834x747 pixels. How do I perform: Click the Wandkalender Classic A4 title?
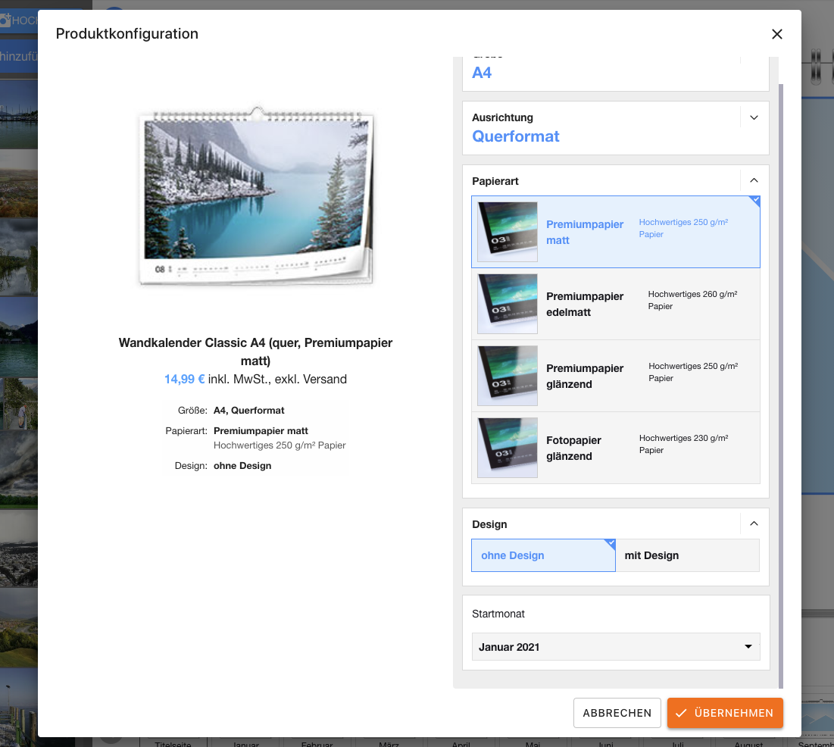click(x=255, y=352)
